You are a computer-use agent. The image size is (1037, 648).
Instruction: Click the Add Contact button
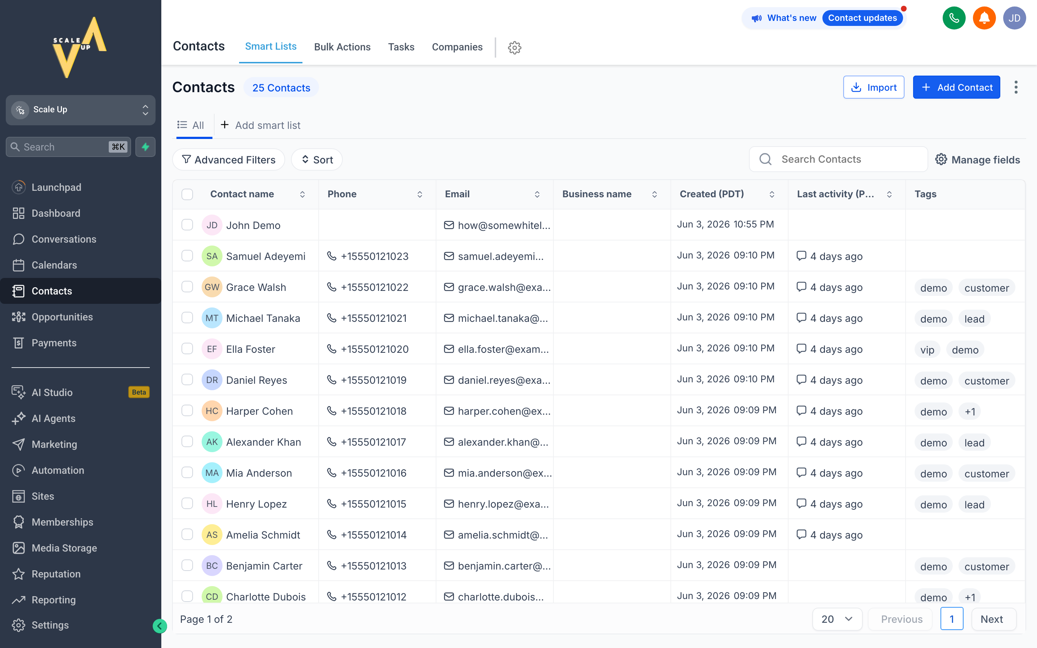(x=956, y=87)
